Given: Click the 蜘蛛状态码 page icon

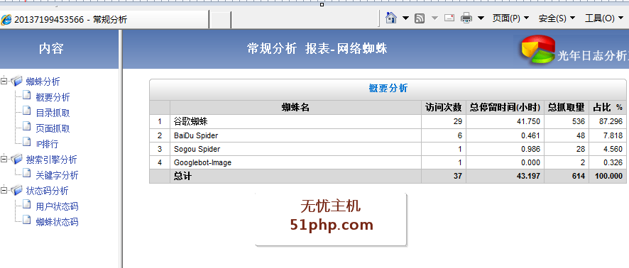Looking at the screenshot, I should (x=27, y=220).
